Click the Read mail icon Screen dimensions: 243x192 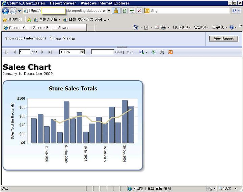(x=157, y=27)
